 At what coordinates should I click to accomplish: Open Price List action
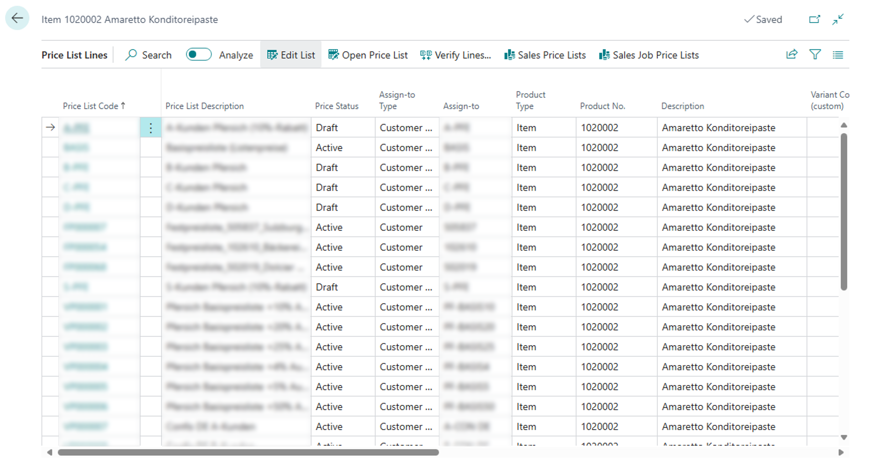[368, 55]
